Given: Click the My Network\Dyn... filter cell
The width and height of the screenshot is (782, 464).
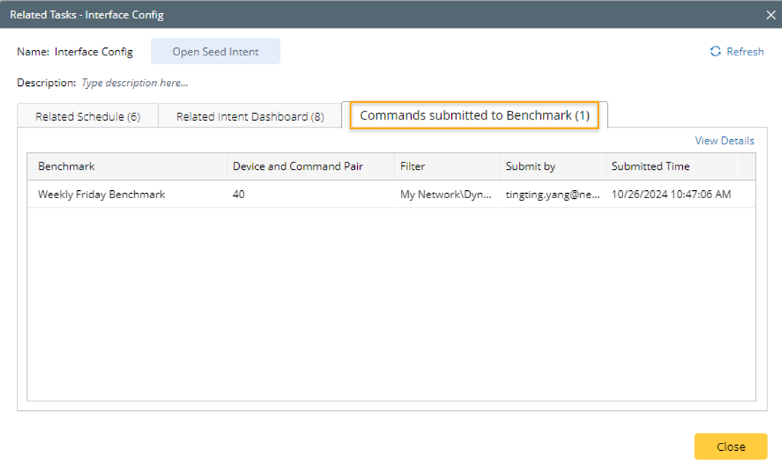Looking at the screenshot, I should 445,194.
